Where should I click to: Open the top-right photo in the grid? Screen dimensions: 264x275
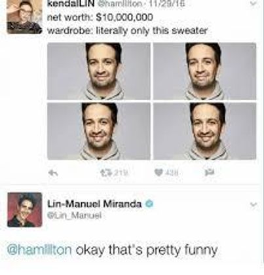[204, 71]
